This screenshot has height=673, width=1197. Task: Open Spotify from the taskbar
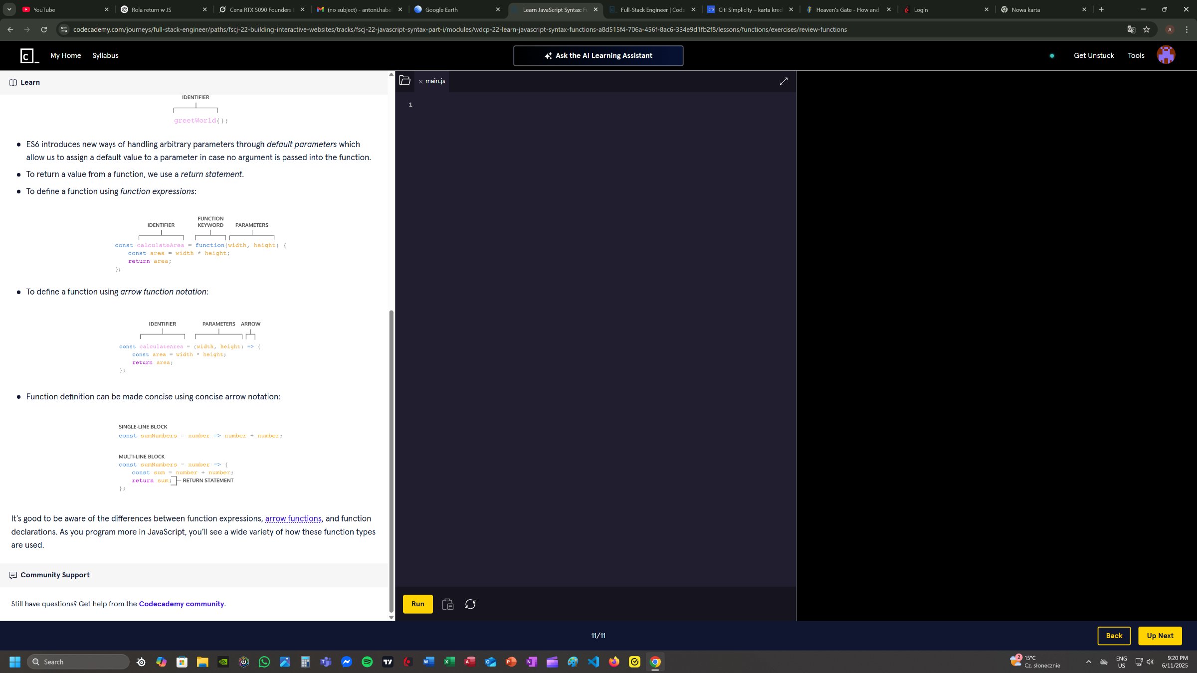click(367, 662)
